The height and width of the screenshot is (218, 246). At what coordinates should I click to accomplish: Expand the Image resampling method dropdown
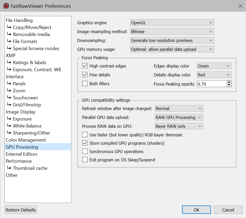pos(172,32)
